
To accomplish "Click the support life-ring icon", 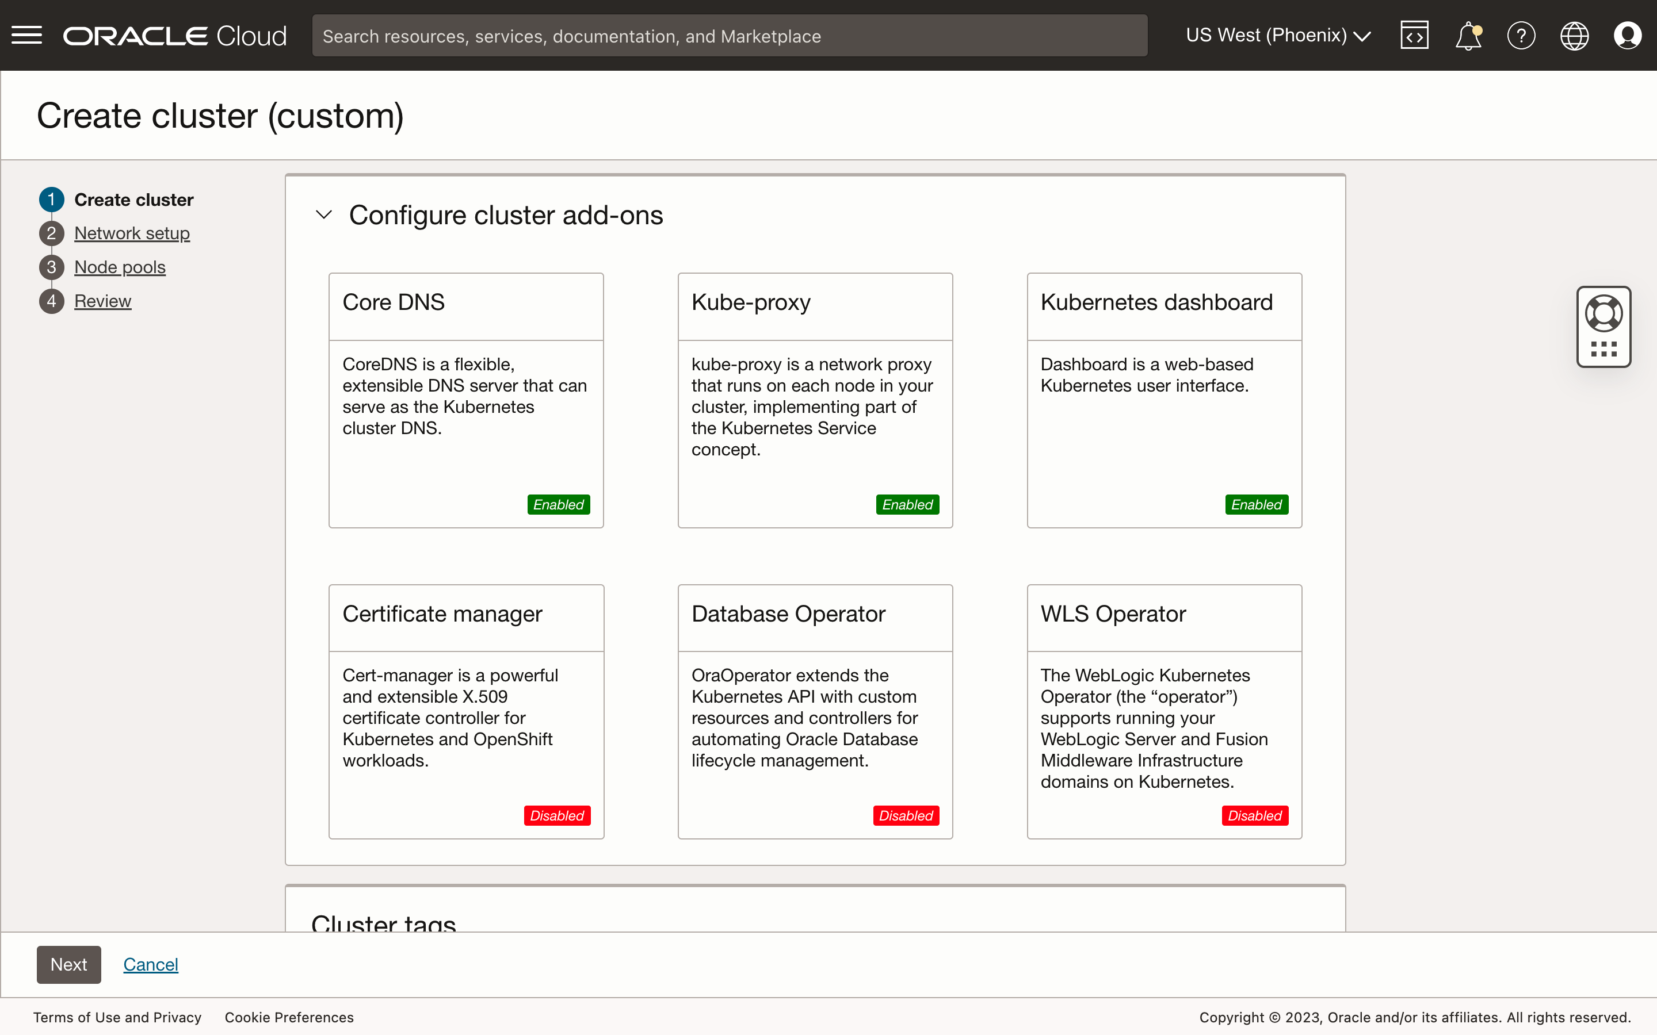I will point(1603,313).
